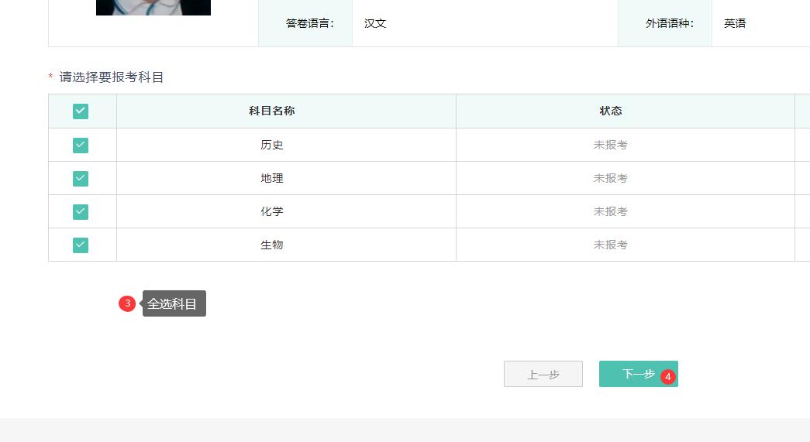
Task: Deselect the 生物 subject checkbox
Action: [81, 245]
